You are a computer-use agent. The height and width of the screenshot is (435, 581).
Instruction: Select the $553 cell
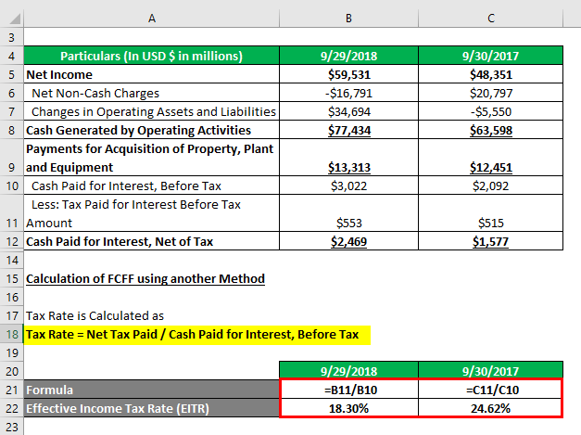[x=348, y=213]
